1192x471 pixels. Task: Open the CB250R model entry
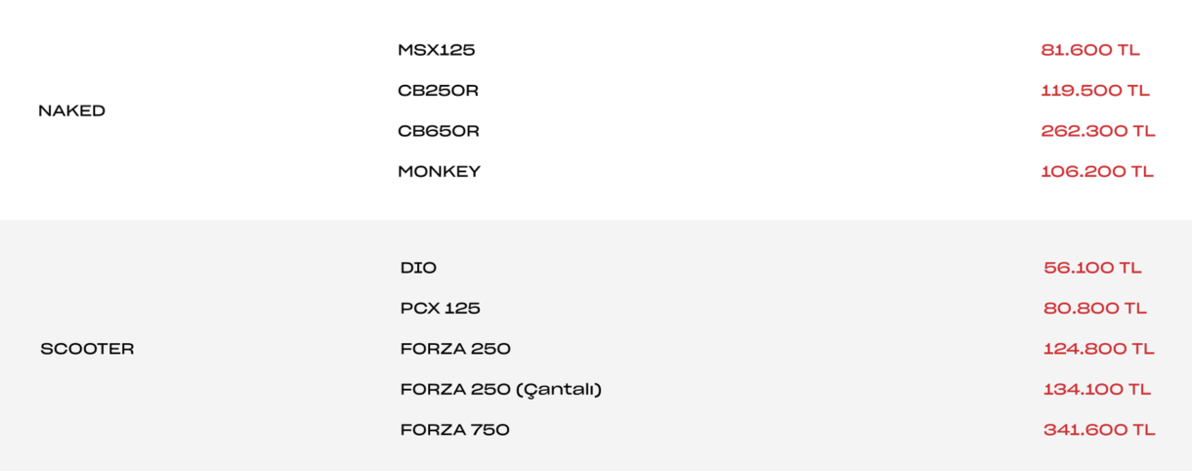pyautogui.click(x=438, y=90)
